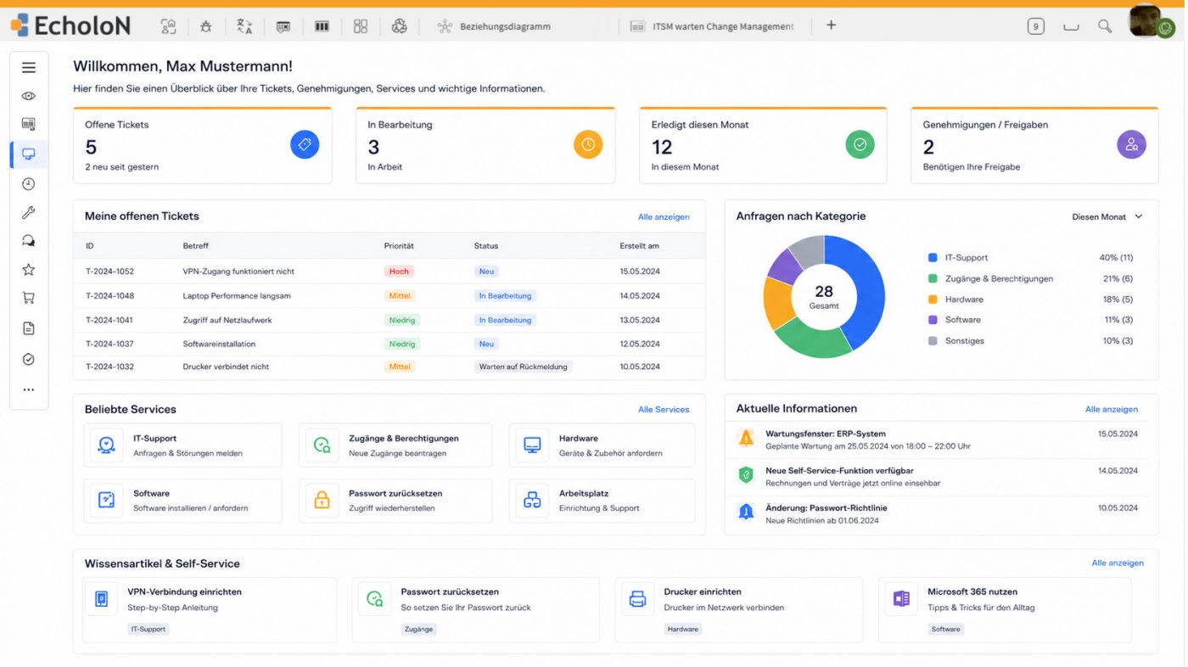Click the star favorites icon in the sidebar
The width and height of the screenshot is (1188, 667).
coord(29,270)
